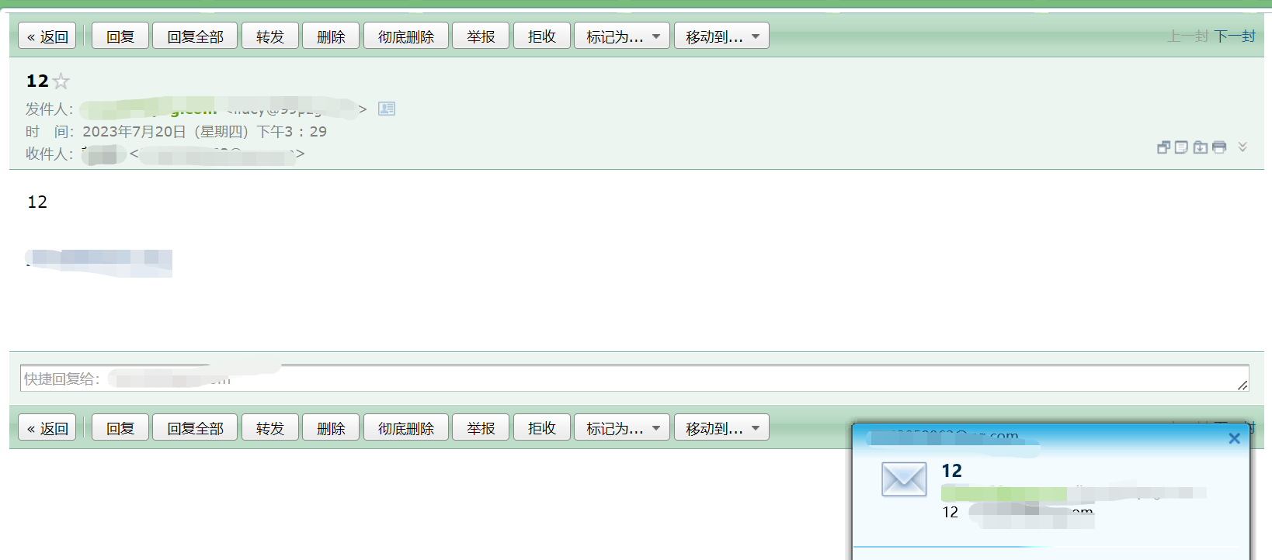The height and width of the screenshot is (560, 1272).
Task: Click the top 返回 button
Action: [x=47, y=36]
